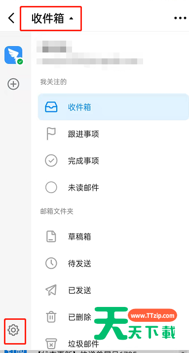Screen dimensions: 189x353
Task: Click the empty circle icon beside 未读邮件
Action: tap(51, 188)
